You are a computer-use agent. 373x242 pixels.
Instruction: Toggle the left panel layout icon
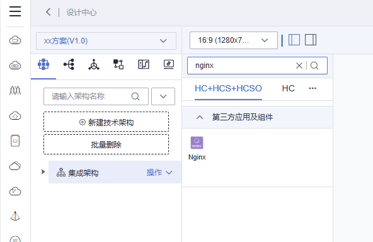pos(294,40)
